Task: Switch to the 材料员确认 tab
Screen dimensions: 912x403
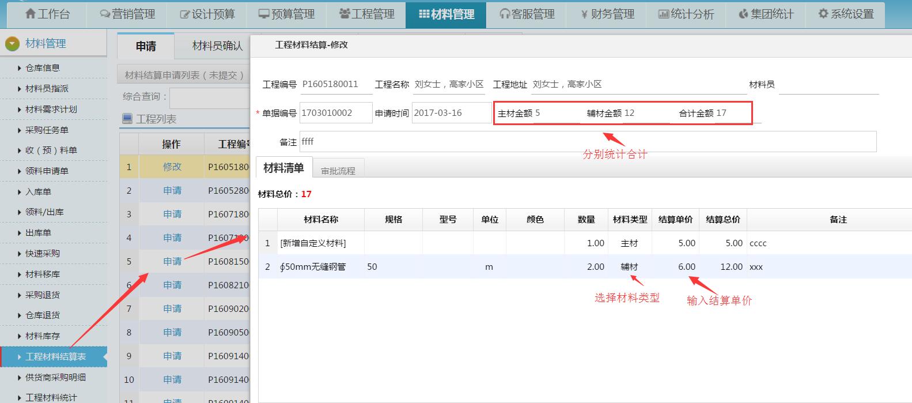Action: [217, 46]
